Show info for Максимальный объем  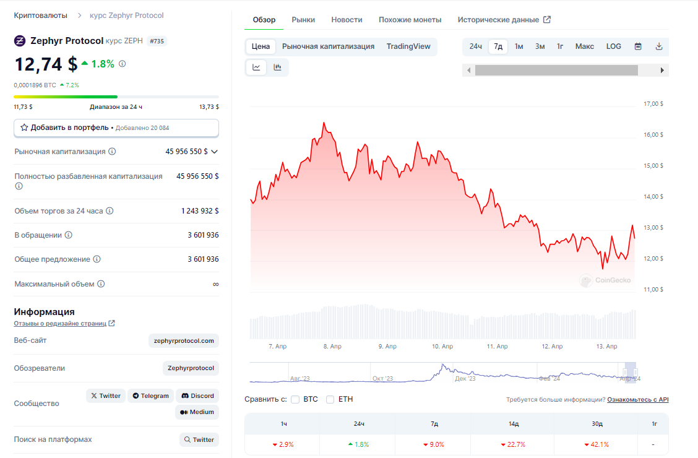pyautogui.click(x=101, y=283)
